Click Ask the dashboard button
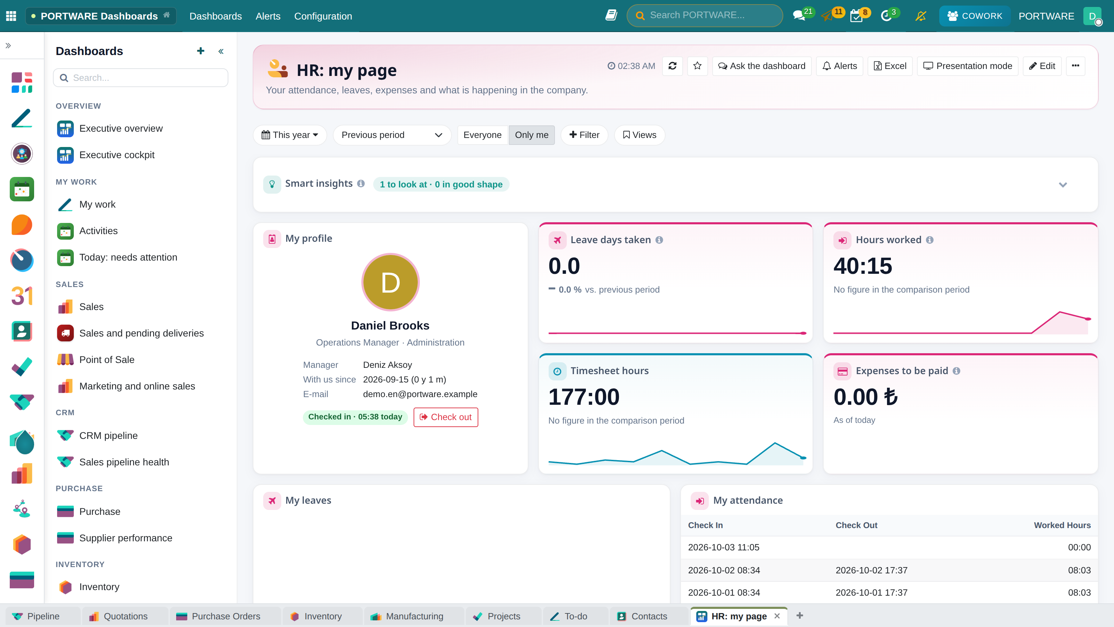Screen dimensions: 1114x627 pos(762,66)
